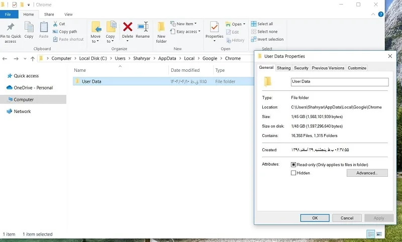Click Cancel in User Data Properties
Image resolution: width=402 pixels, height=242 pixels.
pos(347,218)
